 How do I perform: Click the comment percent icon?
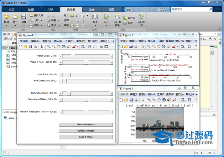(x=72, y=20)
